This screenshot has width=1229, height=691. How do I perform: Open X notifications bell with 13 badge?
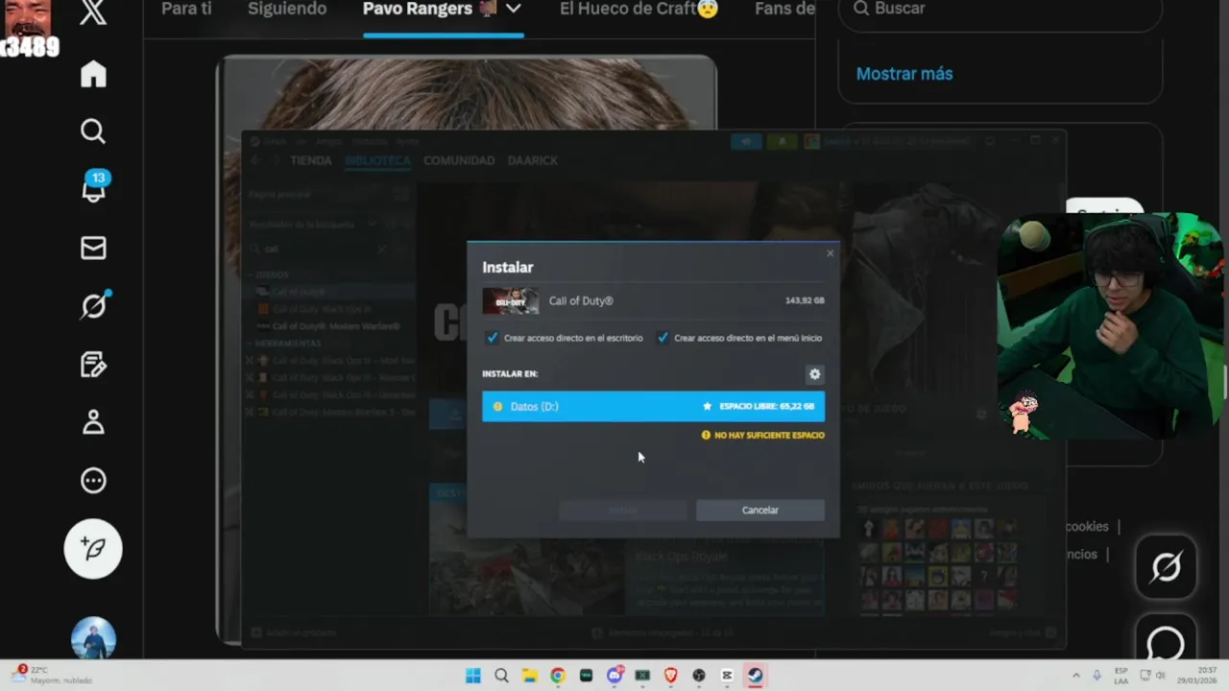(x=94, y=186)
